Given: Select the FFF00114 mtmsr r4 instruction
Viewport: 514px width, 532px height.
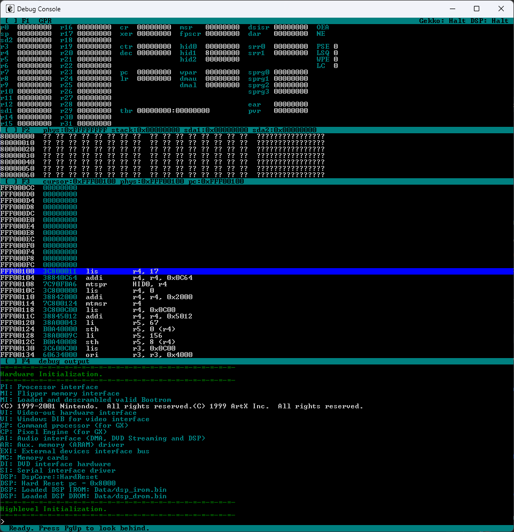Looking at the screenshot, I should tap(71, 303).
